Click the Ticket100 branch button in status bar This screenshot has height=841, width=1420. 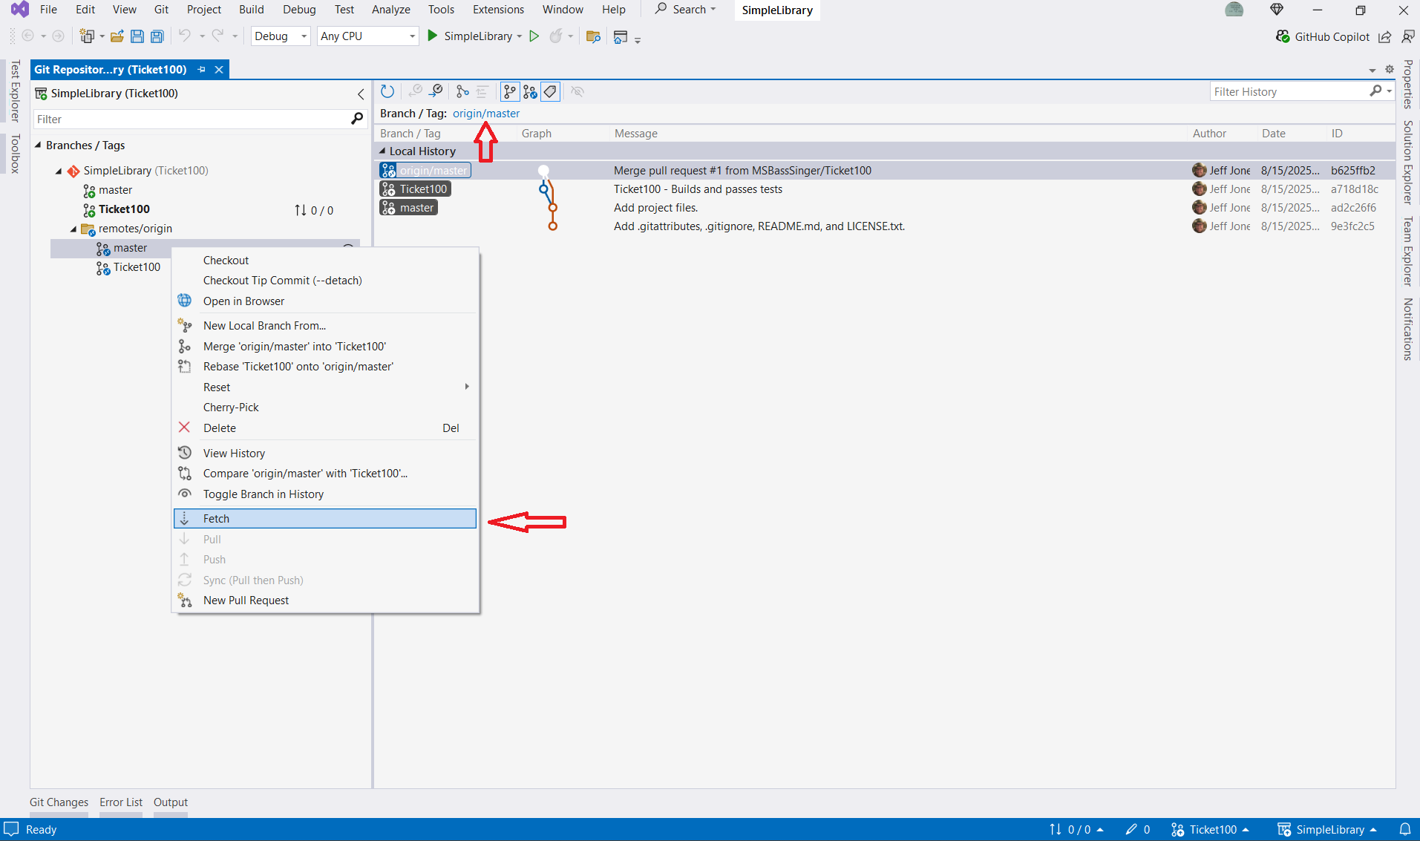pyautogui.click(x=1210, y=829)
